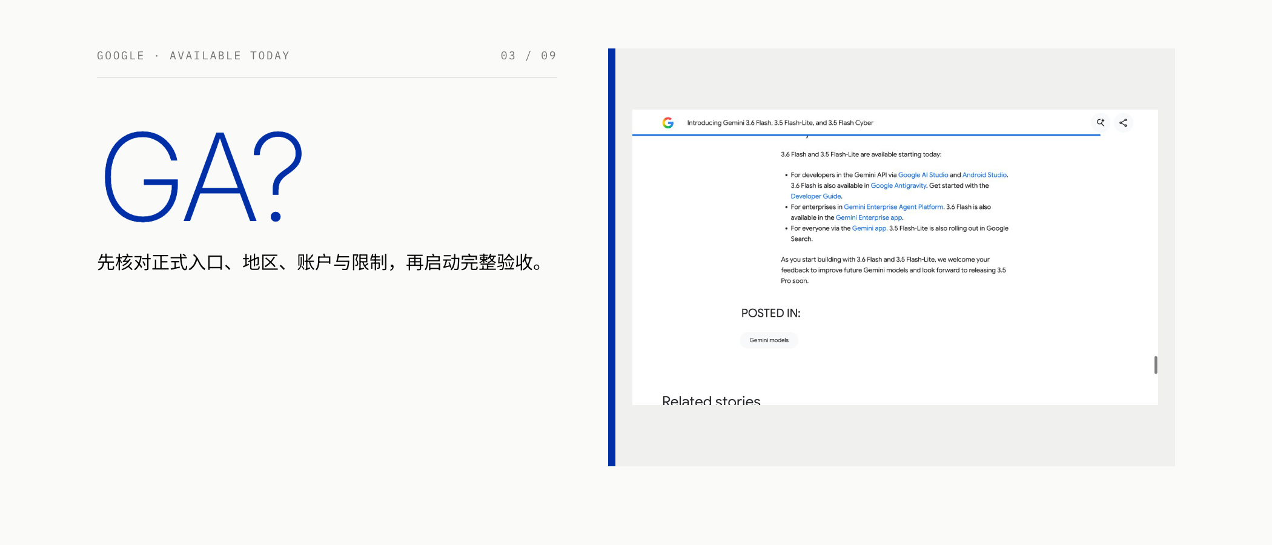
Task: Click the Gemini models tag button
Action: pyautogui.click(x=769, y=340)
